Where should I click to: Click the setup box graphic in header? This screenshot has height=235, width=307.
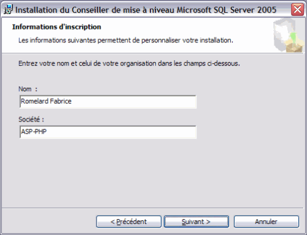[x=289, y=35]
